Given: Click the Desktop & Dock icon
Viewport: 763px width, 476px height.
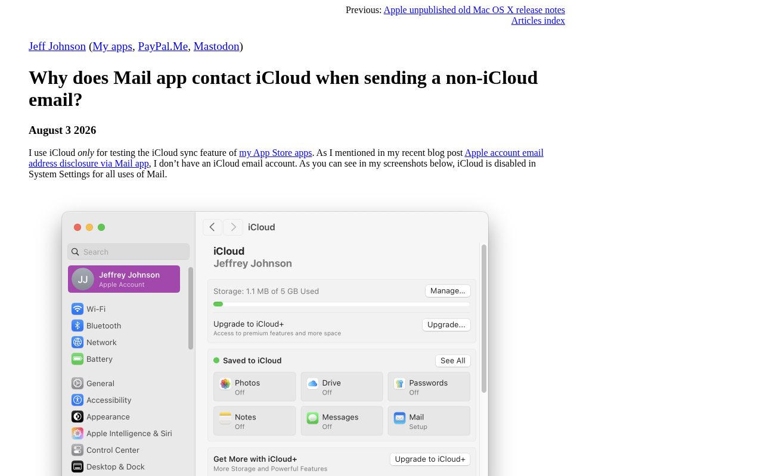Looking at the screenshot, I should (x=77, y=466).
